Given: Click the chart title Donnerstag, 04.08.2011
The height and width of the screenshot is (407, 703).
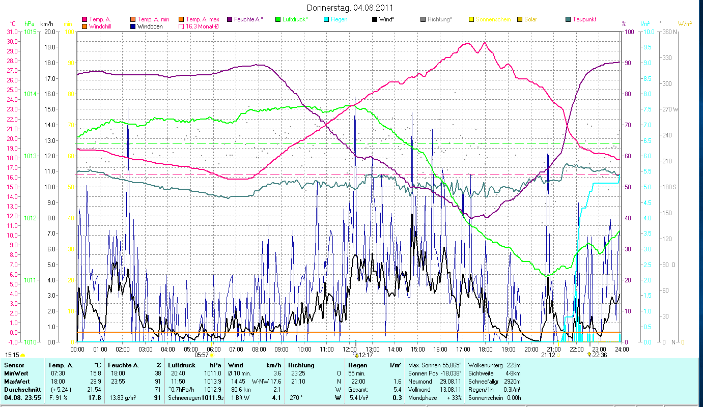Looking at the screenshot, I should [x=350, y=8].
